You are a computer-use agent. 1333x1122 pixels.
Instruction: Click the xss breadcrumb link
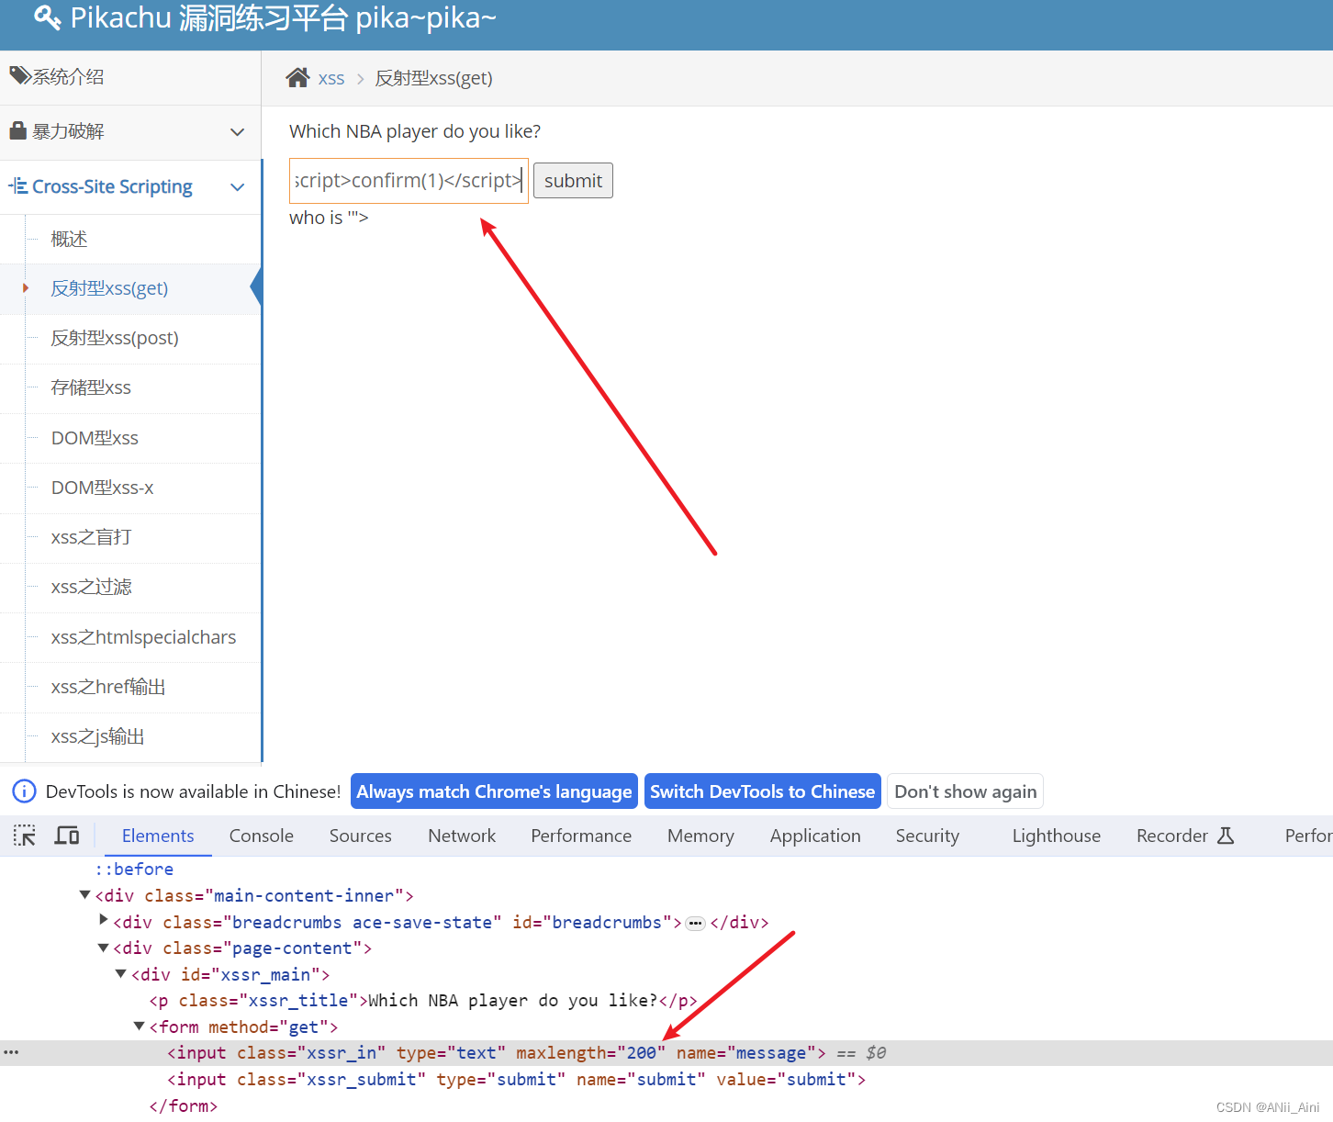point(331,79)
